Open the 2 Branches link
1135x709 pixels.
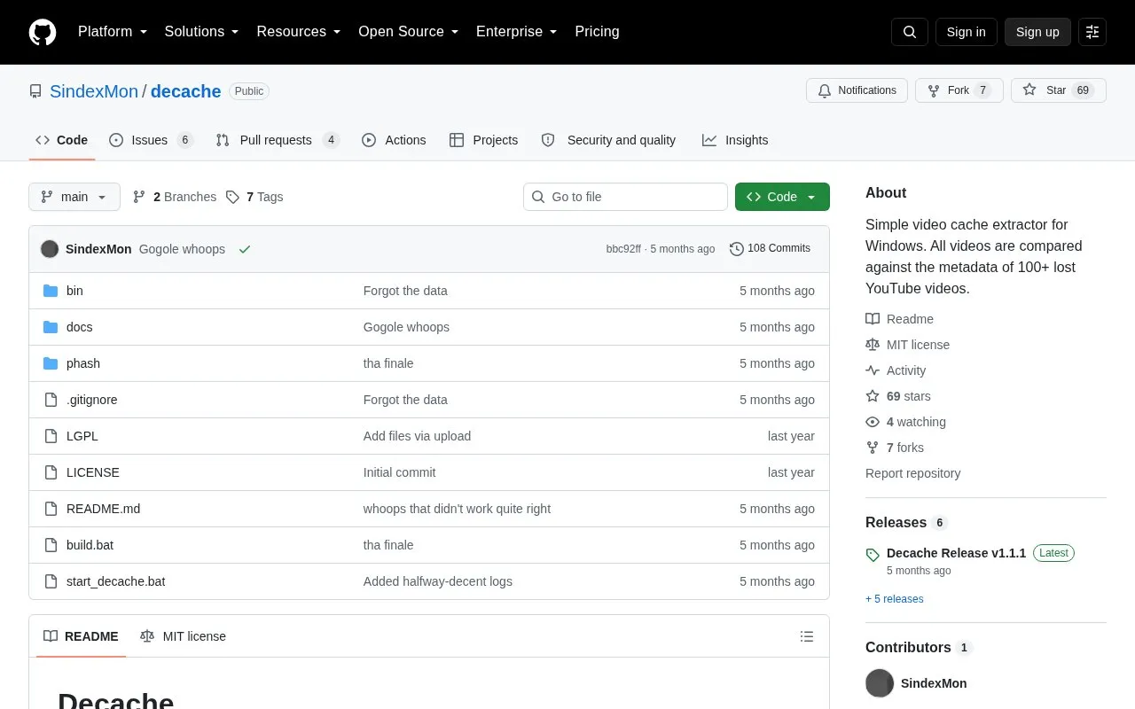point(175,197)
